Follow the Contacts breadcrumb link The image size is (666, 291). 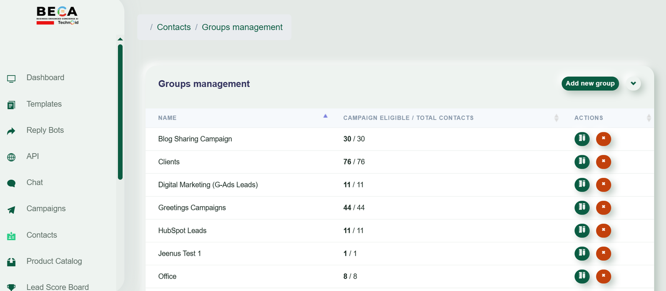[x=174, y=27]
